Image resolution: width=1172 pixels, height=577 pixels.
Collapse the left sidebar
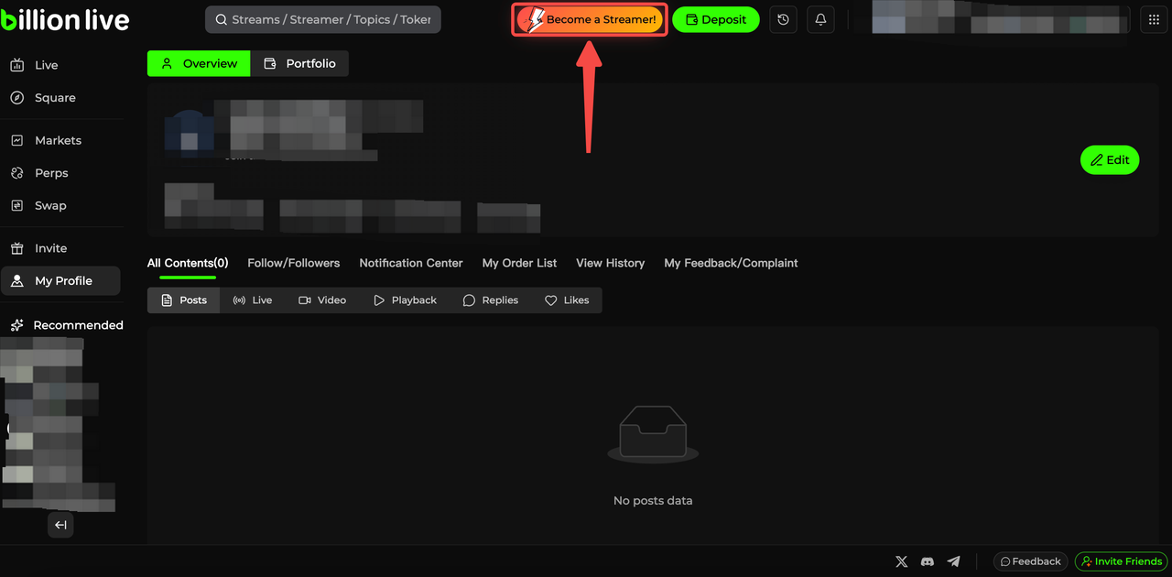(x=60, y=525)
